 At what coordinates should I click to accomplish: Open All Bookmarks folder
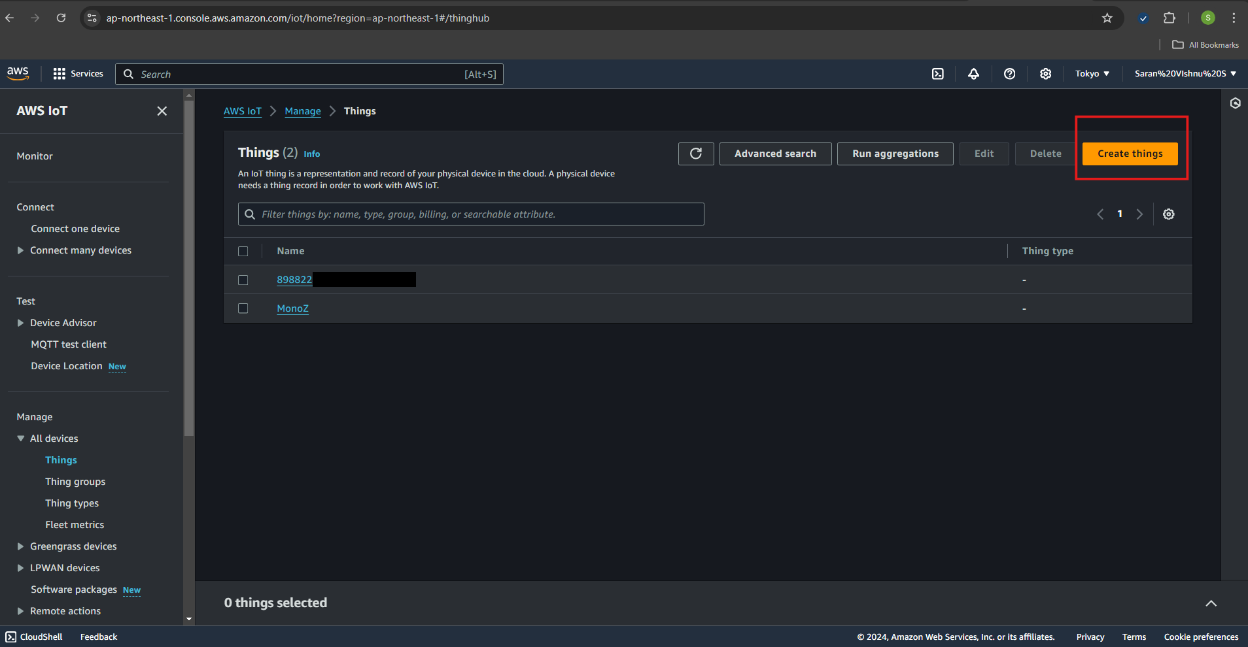(x=1205, y=45)
